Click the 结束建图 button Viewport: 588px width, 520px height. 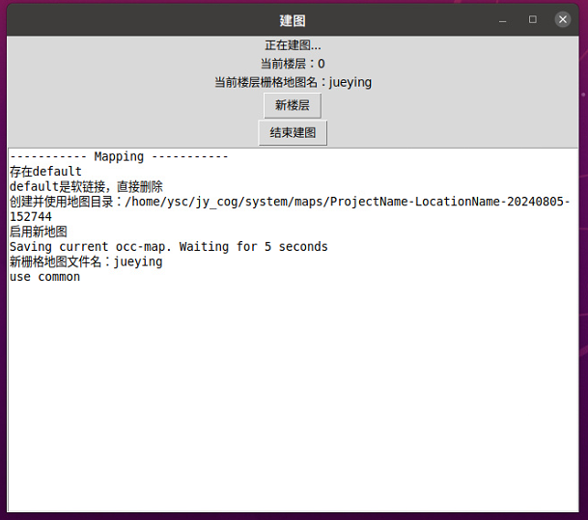point(293,132)
